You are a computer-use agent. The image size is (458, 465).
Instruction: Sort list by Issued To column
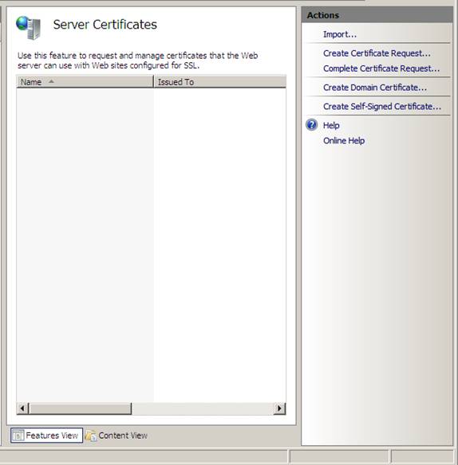(220, 81)
